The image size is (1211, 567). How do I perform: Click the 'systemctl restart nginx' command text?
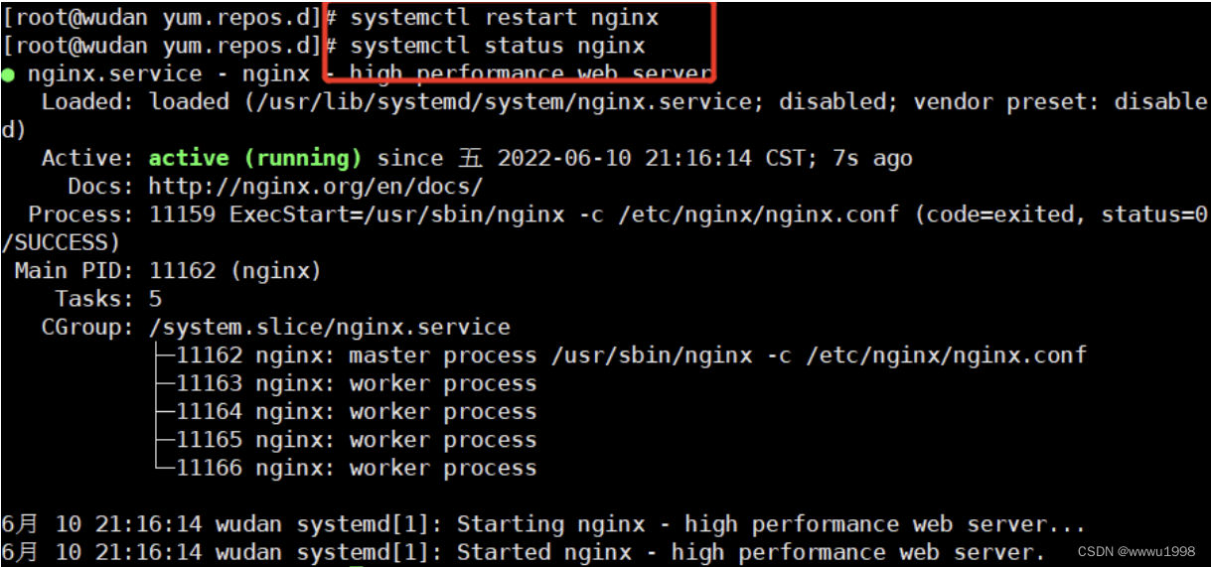click(x=505, y=18)
